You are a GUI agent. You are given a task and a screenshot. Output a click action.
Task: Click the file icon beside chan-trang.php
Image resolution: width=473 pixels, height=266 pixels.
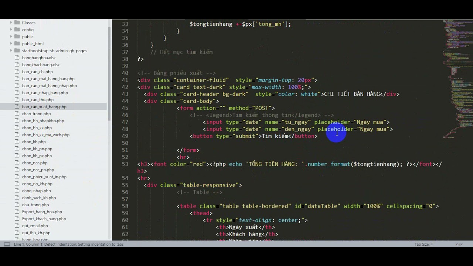click(x=17, y=114)
